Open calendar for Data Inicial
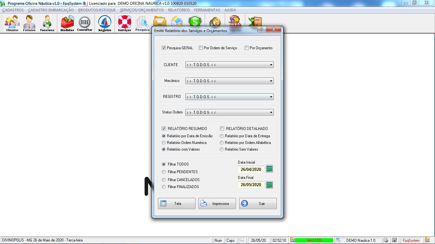 [x=269, y=169]
